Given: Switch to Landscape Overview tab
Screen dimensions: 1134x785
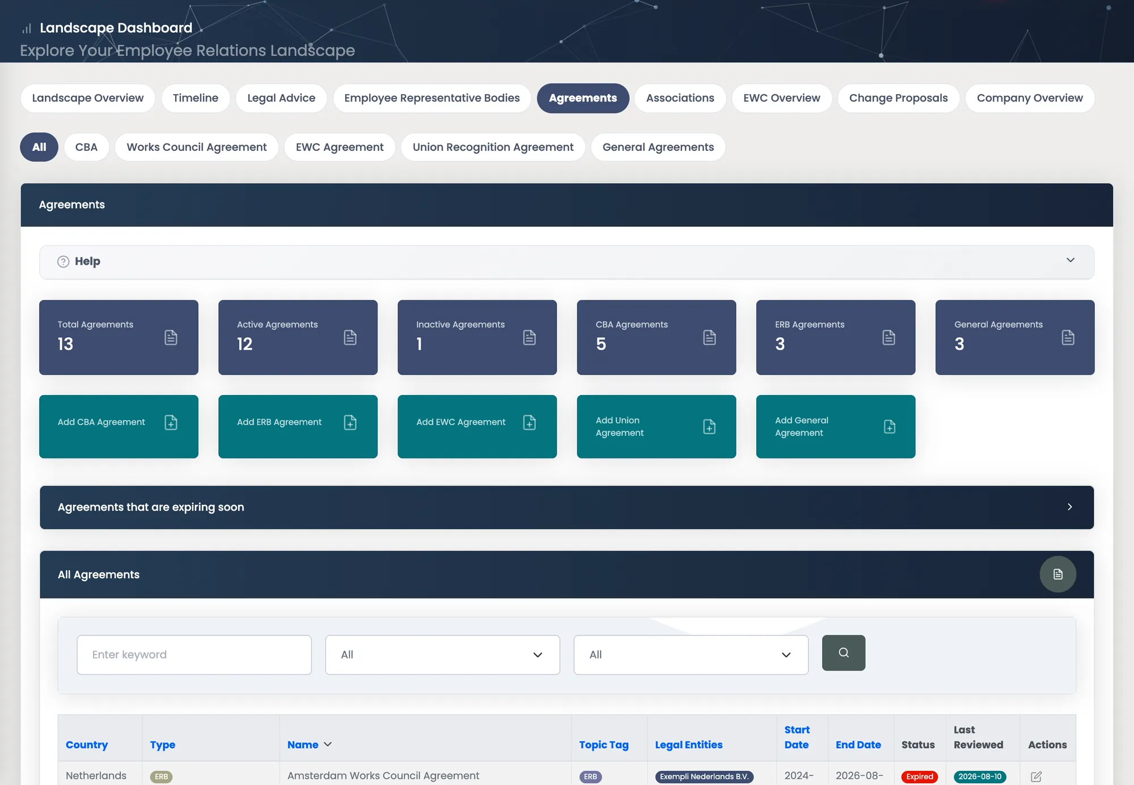Looking at the screenshot, I should 88,98.
